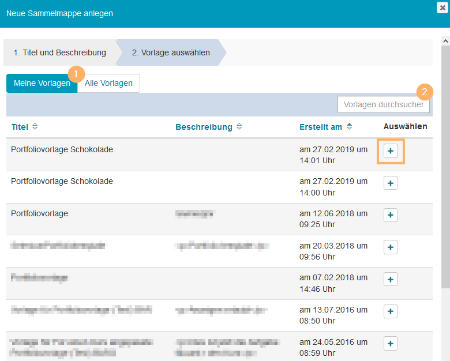Add the template created 12.06.2018
450x361 pixels.
tap(391, 215)
